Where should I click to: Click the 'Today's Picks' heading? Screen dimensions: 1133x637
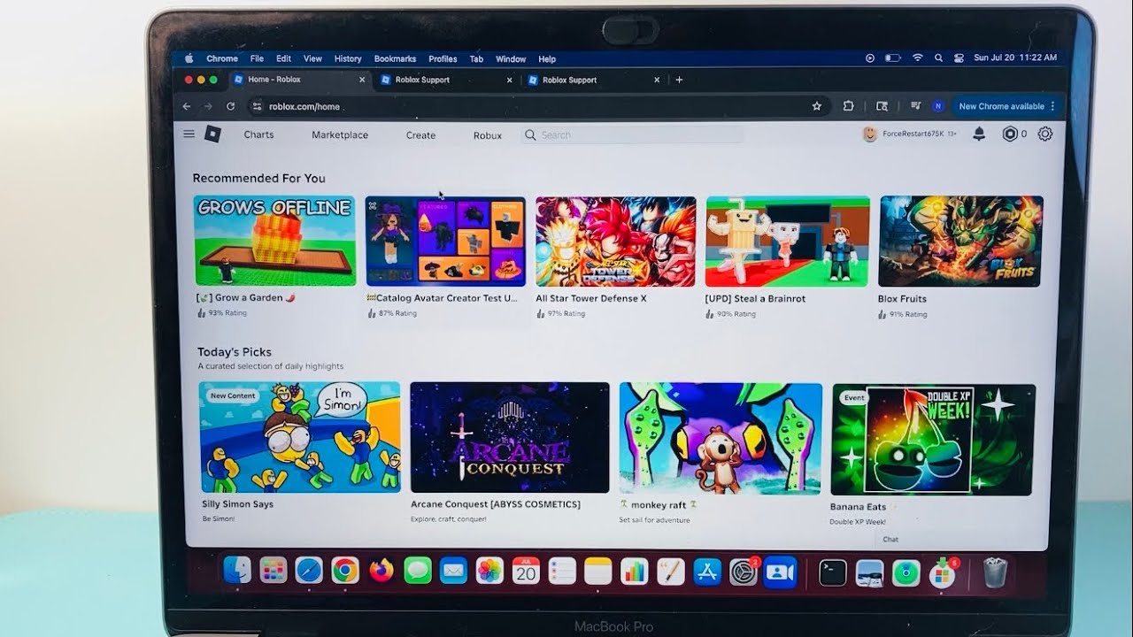(235, 352)
